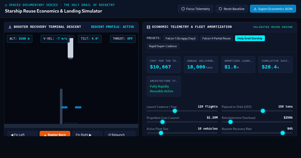Click the Cost Per Ton $10,667 card
This screenshot has height=158, width=301.
[164, 64]
